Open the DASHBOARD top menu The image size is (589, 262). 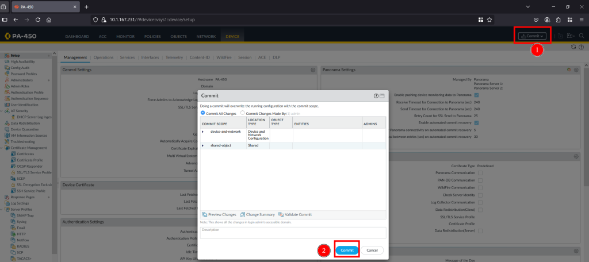77,36
